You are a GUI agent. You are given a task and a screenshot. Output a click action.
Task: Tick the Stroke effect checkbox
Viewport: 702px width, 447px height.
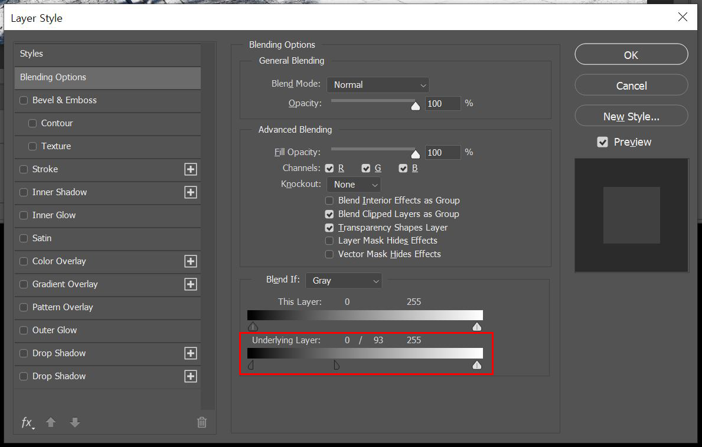pos(24,169)
